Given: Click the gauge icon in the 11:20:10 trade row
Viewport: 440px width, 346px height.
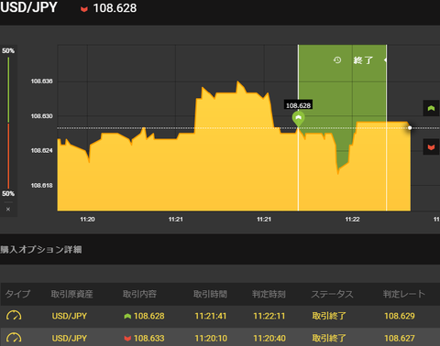Looking at the screenshot, I should click(x=14, y=338).
